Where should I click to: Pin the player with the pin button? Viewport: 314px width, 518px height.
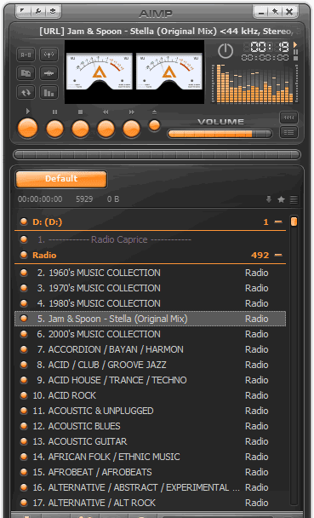pyautogui.click(x=275, y=12)
